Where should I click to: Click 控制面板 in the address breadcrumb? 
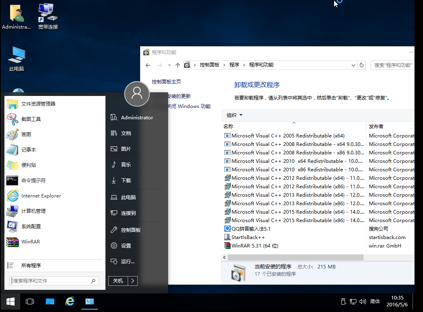tap(210, 65)
